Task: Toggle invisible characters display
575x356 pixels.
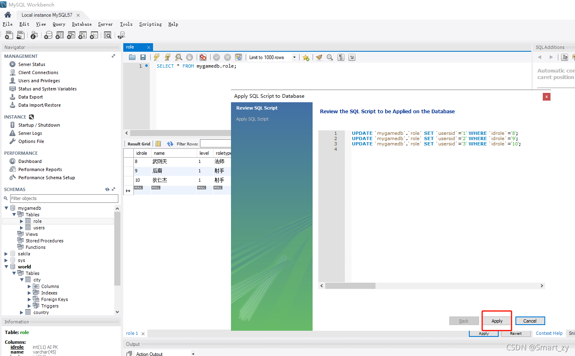Action: (341, 57)
